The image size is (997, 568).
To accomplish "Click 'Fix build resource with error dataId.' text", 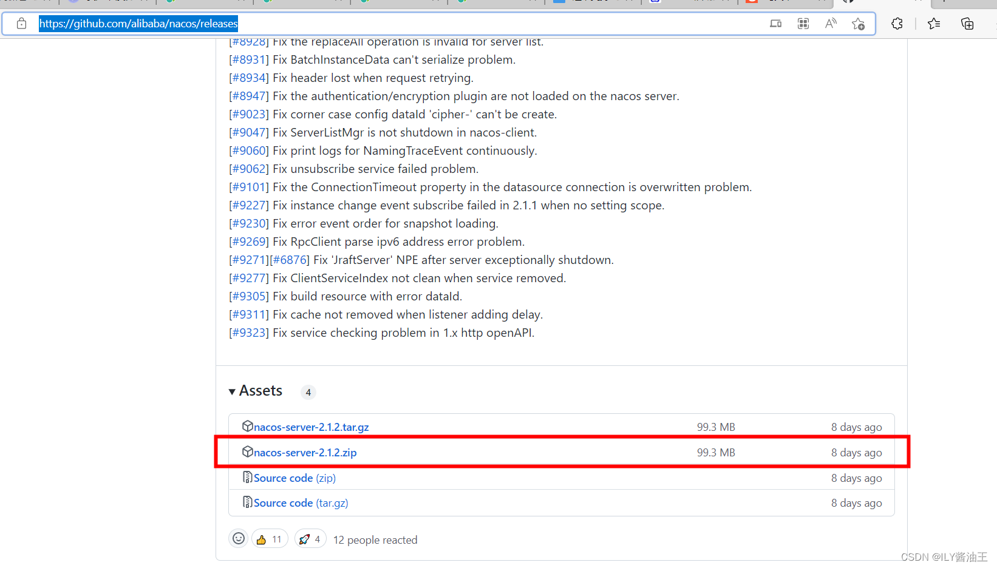I will point(367,296).
